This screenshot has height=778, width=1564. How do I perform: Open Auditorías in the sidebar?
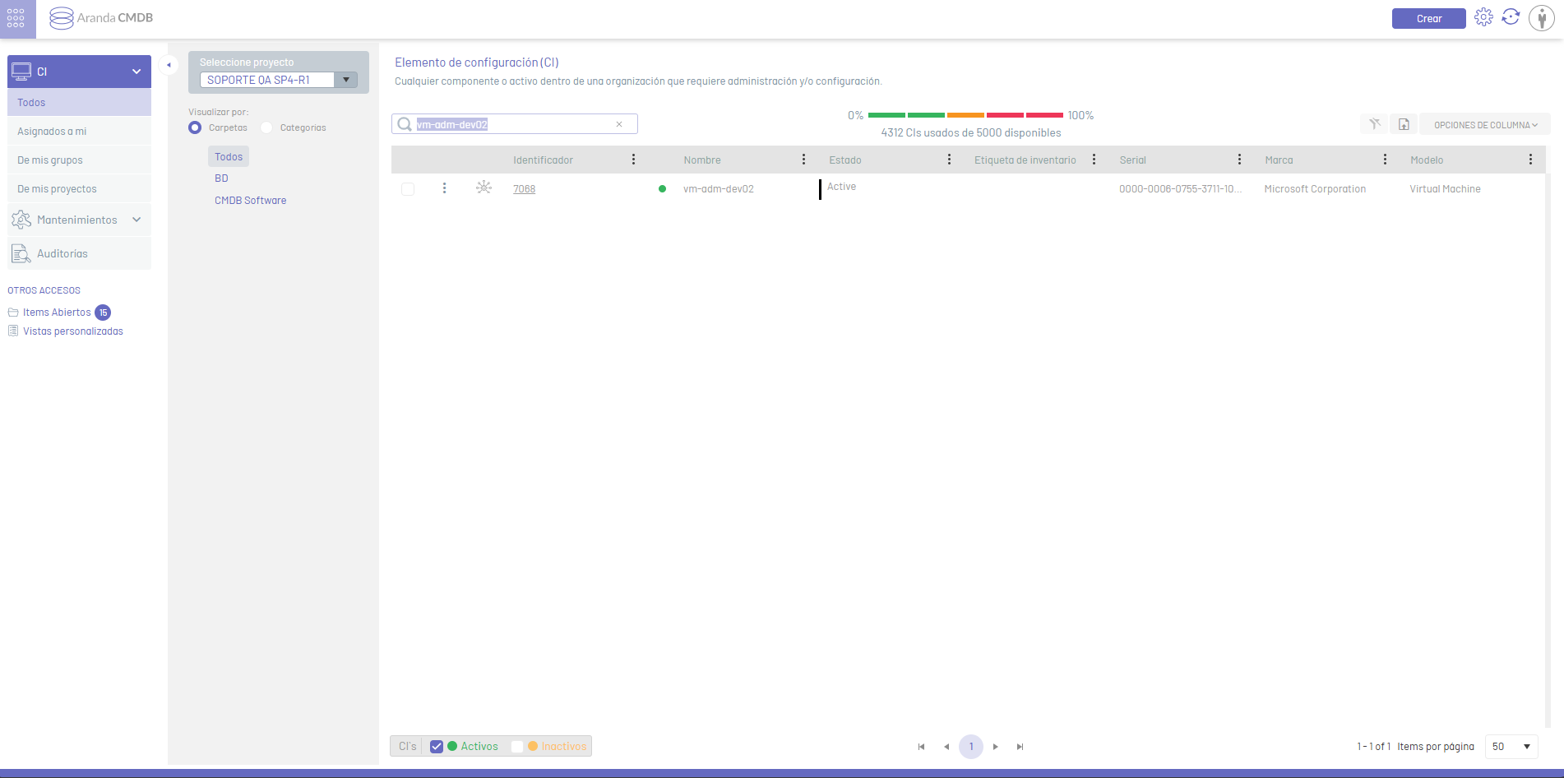click(x=62, y=253)
